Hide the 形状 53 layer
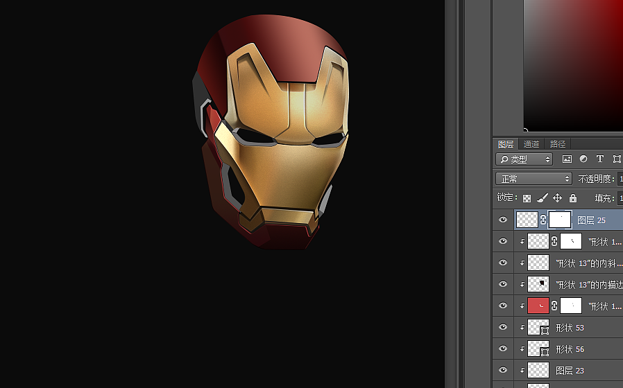The image size is (623, 388). [x=503, y=326]
